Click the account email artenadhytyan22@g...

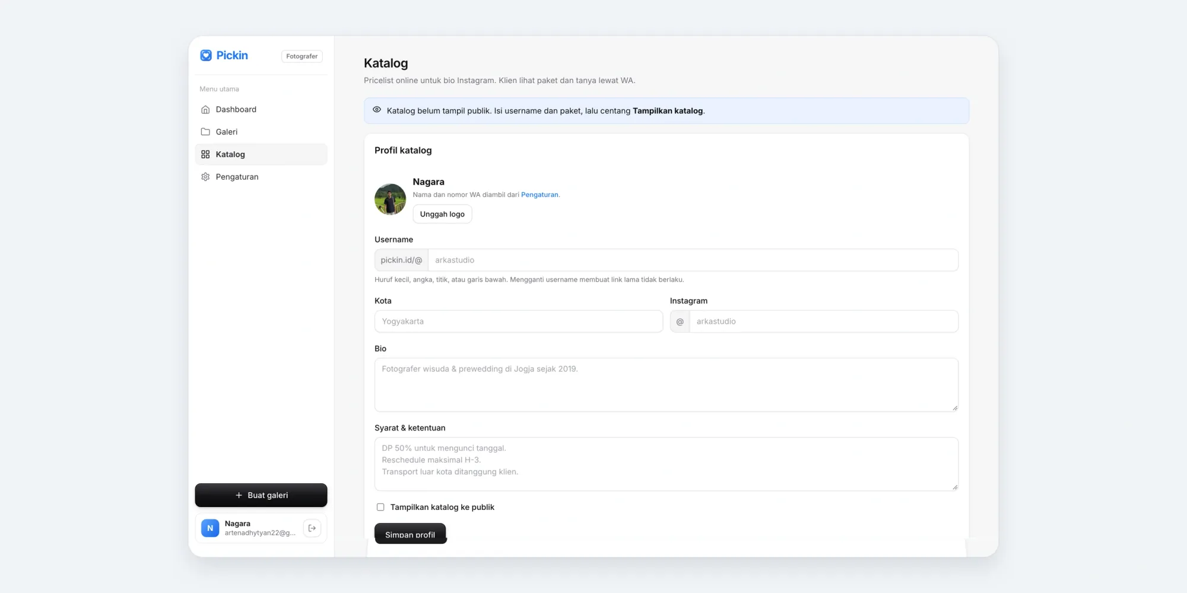pos(260,533)
